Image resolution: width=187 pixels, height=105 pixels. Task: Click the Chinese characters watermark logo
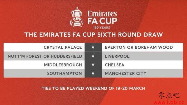(x=169, y=95)
